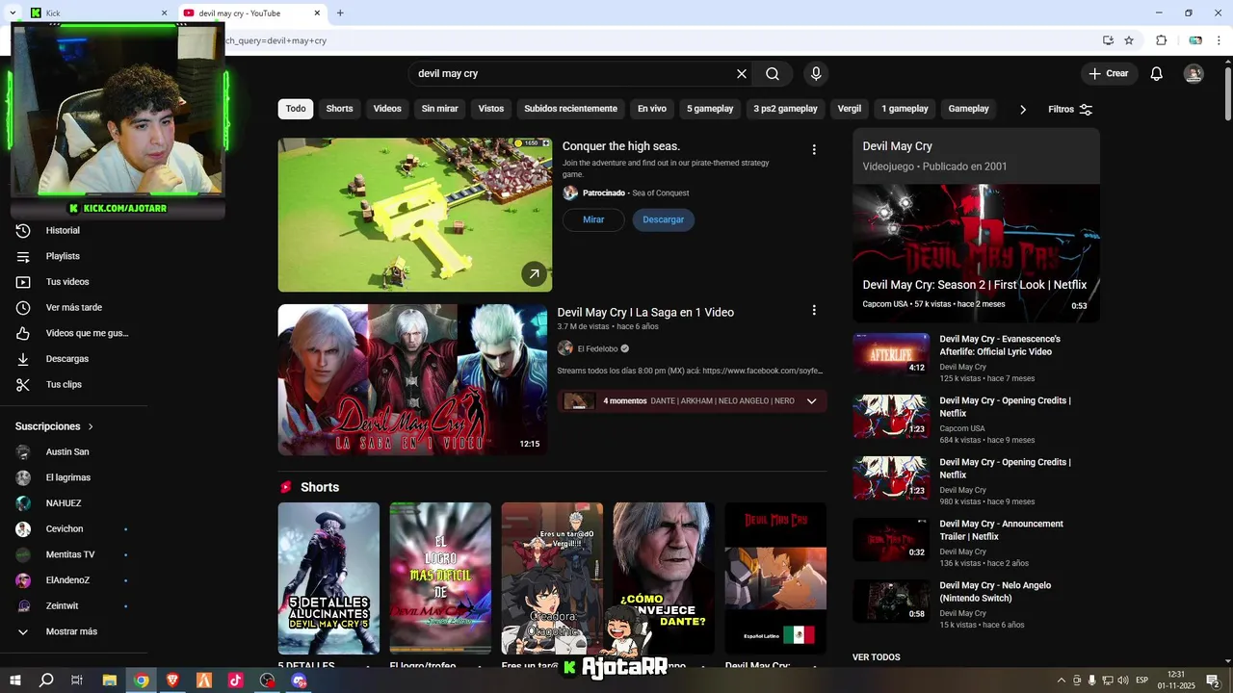Viewport: 1233px width, 693px height.
Task: Show more filter chips with the right arrow
Action: [x=1023, y=110]
